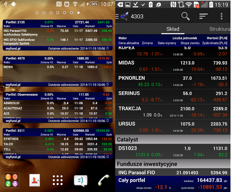Viewport: 233px width, 192px height.
Task: Tap the image notification in right status bar
Action: (x=128, y=5)
